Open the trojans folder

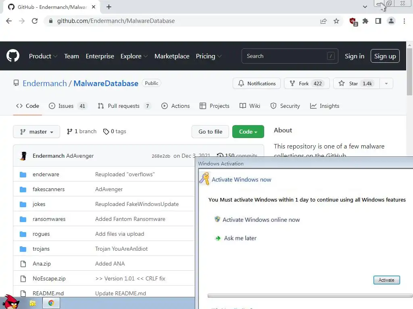(41, 249)
